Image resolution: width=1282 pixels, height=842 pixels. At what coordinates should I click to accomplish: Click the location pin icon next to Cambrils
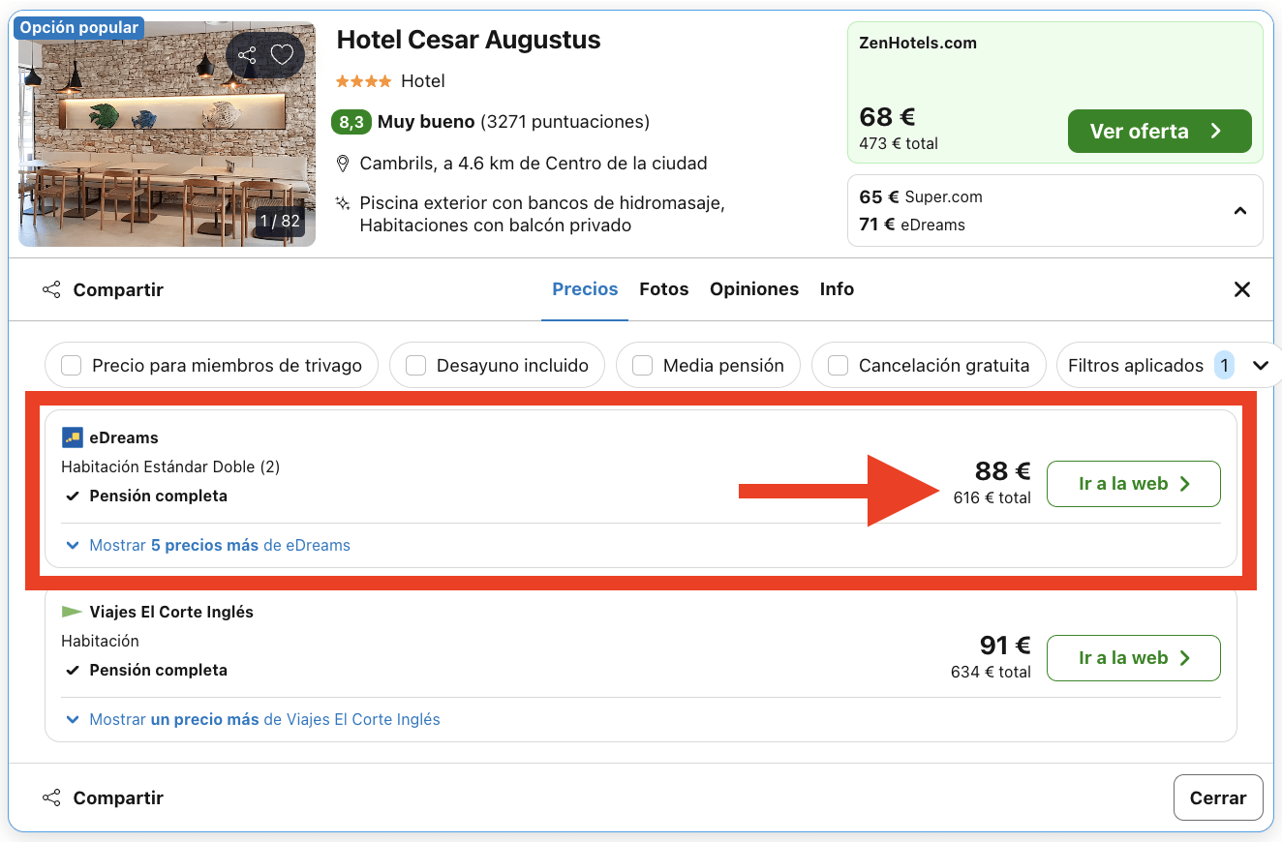[344, 164]
